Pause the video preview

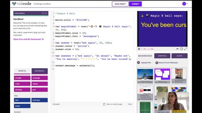pos(139,49)
